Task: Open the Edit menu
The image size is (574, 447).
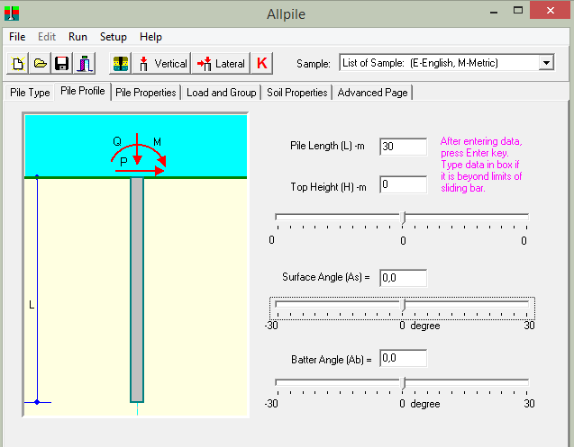Action: pos(47,37)
